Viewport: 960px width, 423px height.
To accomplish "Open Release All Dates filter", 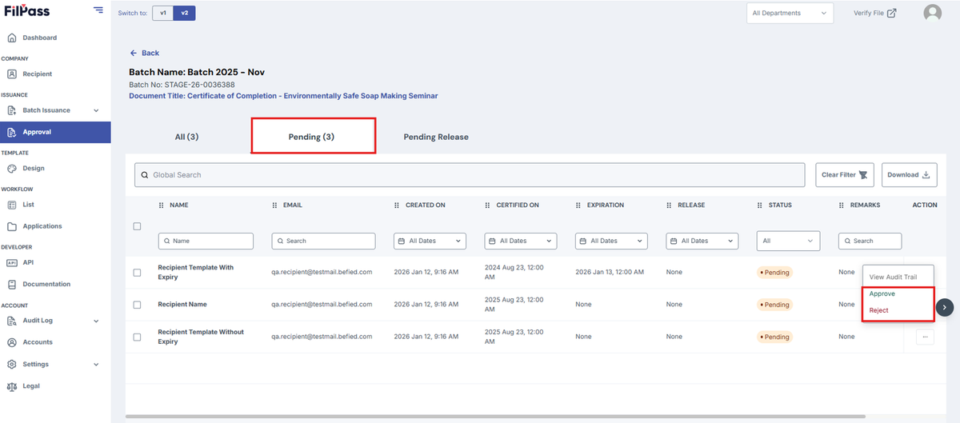I will point(702,241).
